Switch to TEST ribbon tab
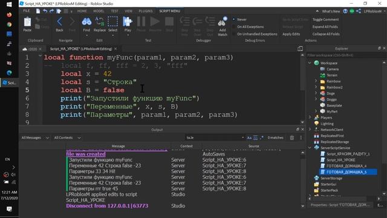Image resolution: width=387 pixels, height=218 pixels. (x=114, y=11)
